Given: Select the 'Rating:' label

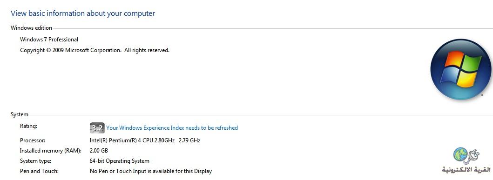Looking at the screenshot, I should tap(28, 126).
